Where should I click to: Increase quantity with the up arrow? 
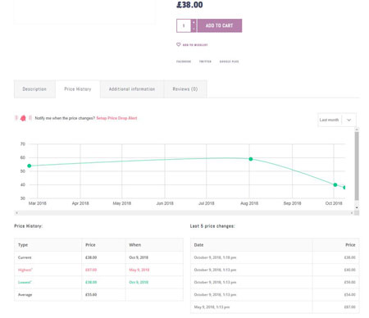click(x=194, y=22)
